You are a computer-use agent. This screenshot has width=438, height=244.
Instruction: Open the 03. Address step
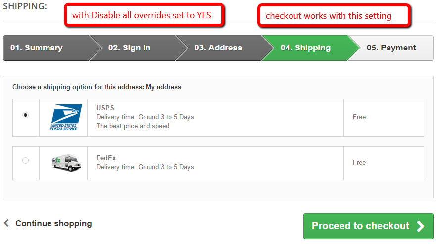click(x=218, y=48)
